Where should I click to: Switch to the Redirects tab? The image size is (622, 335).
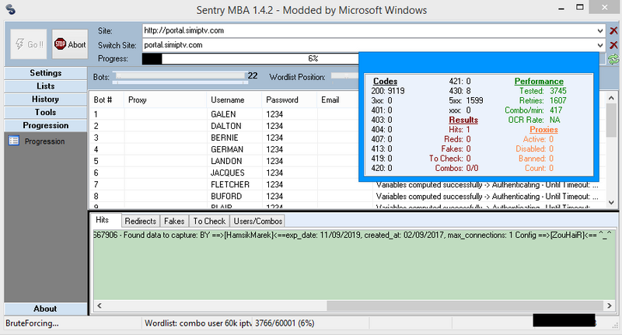tap(141, 221)
